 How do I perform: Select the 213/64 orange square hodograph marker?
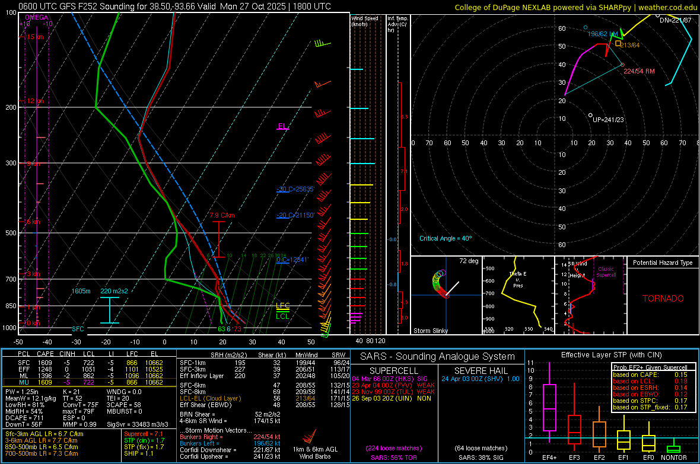point(618,44)
